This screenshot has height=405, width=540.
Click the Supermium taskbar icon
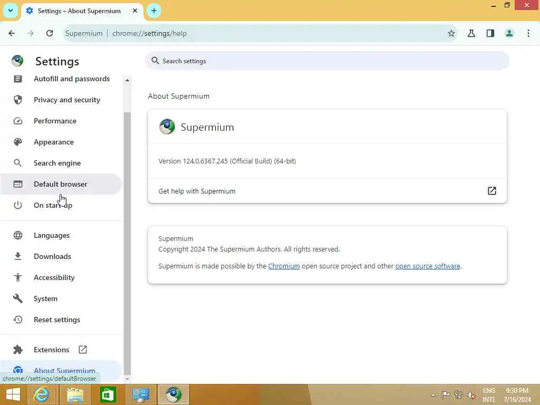click(x=173, y=394)
